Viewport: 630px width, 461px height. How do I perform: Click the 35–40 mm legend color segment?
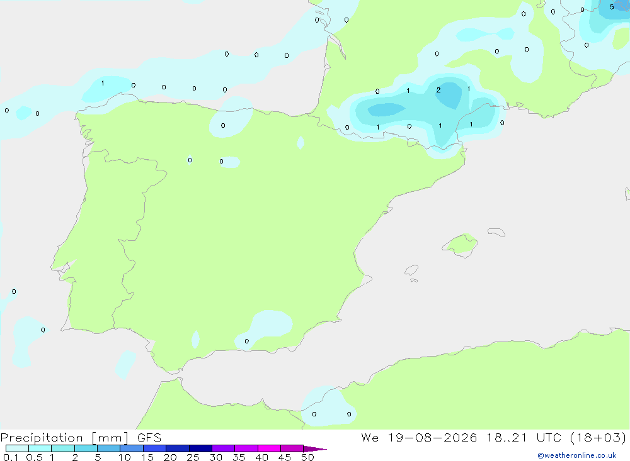(x=246, y=448)
